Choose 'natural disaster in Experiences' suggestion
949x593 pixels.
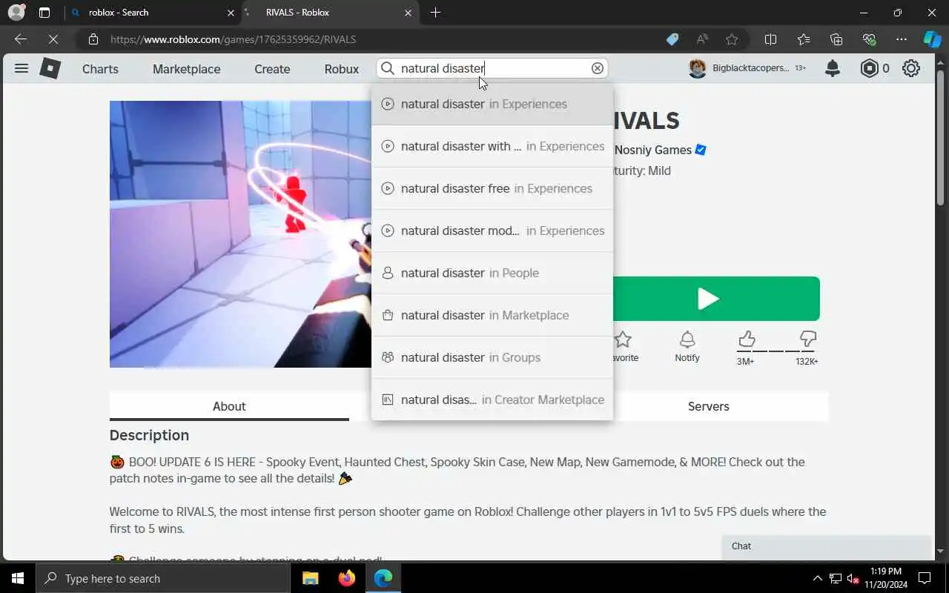point(492,104)
